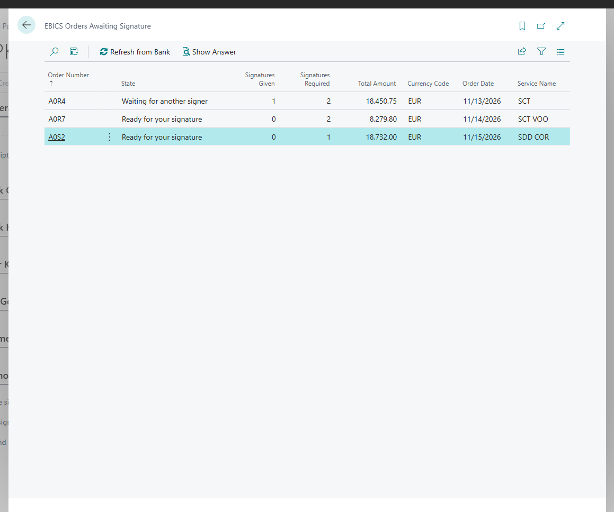
Task: Select order number A0R4 cell
Action: point(57,101)
